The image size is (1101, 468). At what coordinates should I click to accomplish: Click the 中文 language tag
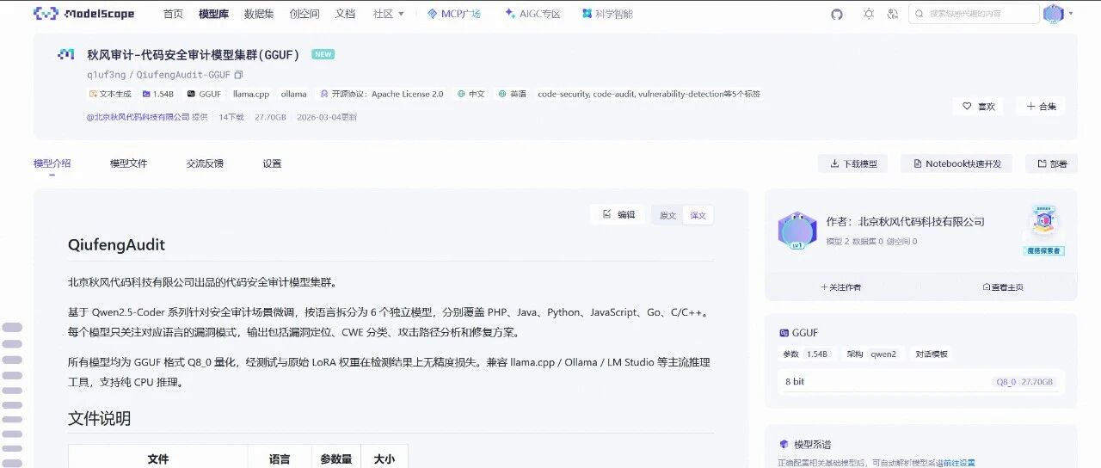(471, 94)
